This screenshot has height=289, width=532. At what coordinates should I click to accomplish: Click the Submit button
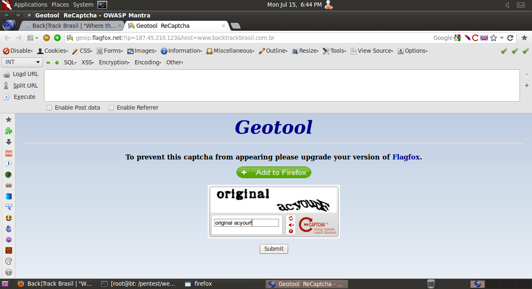click(274, 249)
